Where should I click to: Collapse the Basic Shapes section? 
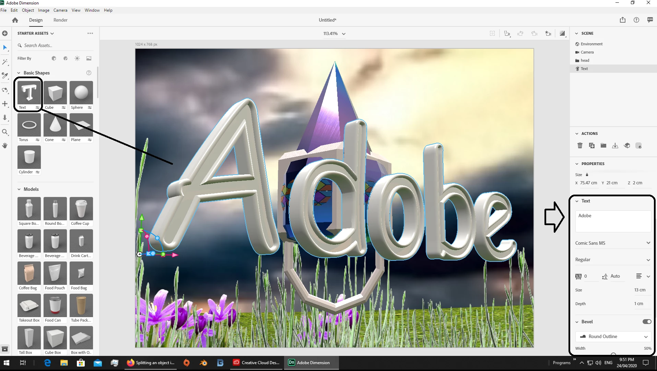click(x=19, y=73)
